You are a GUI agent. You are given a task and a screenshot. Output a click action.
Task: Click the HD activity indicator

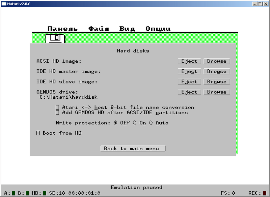click(45, 193)
